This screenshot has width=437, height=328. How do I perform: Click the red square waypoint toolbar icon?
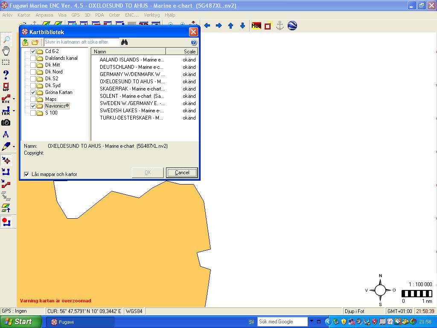point(268,26)
